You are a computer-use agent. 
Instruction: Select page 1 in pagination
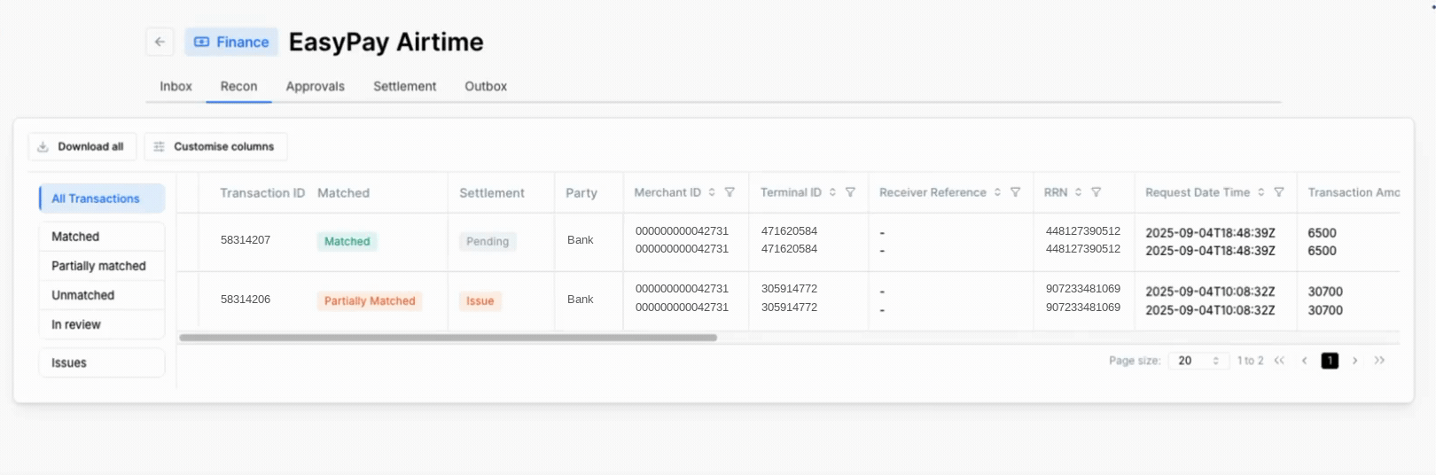point(1330,361)
